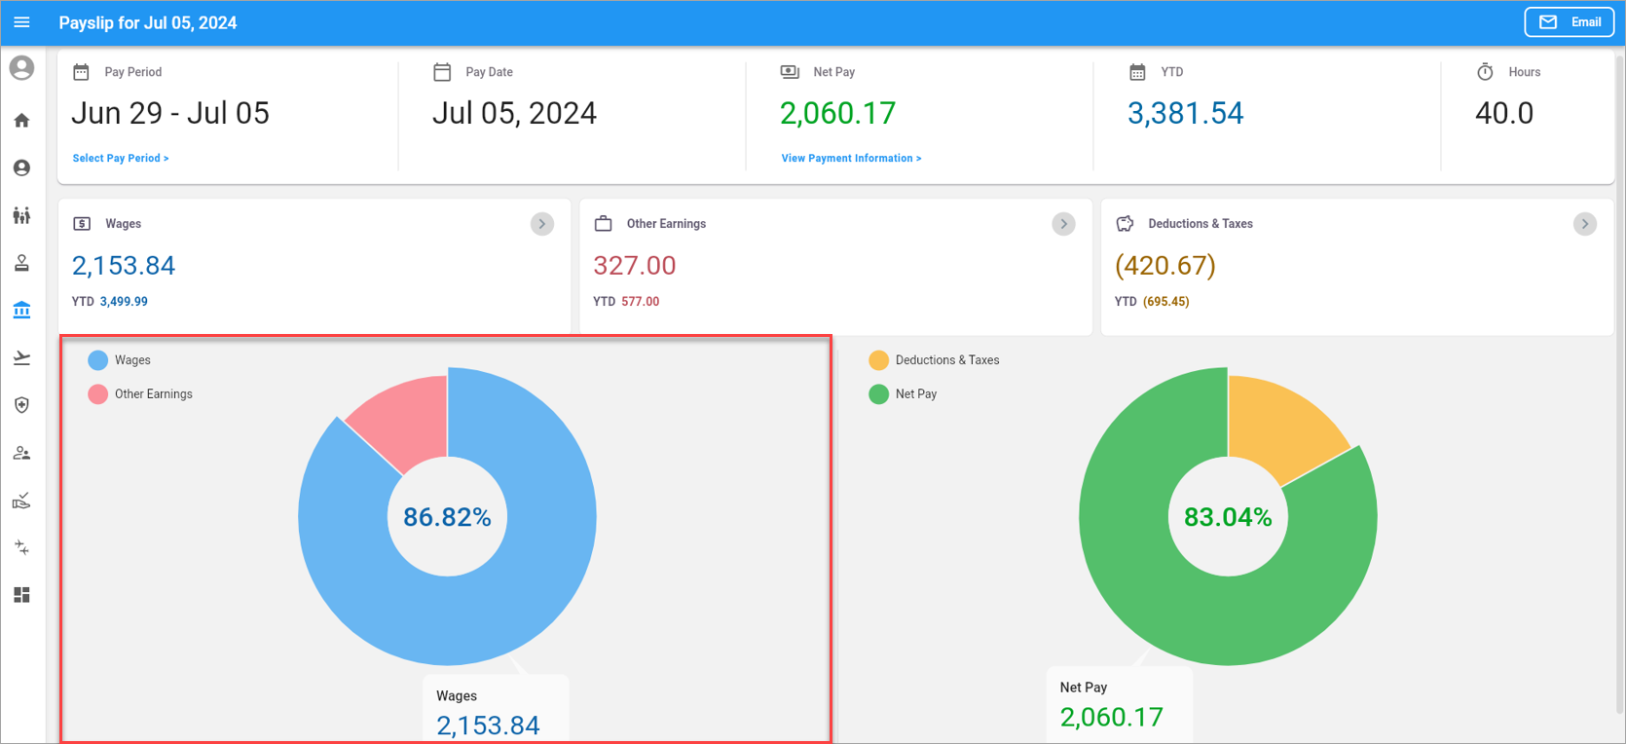Click the Net Pay money icon

[x=790, y=72]
